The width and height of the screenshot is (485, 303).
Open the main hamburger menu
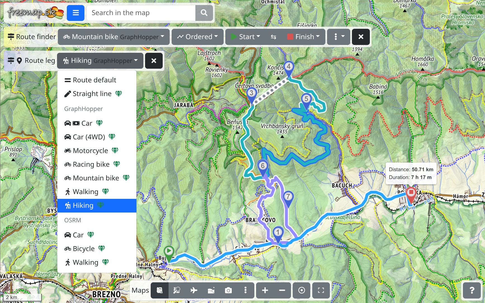[75, 13]
